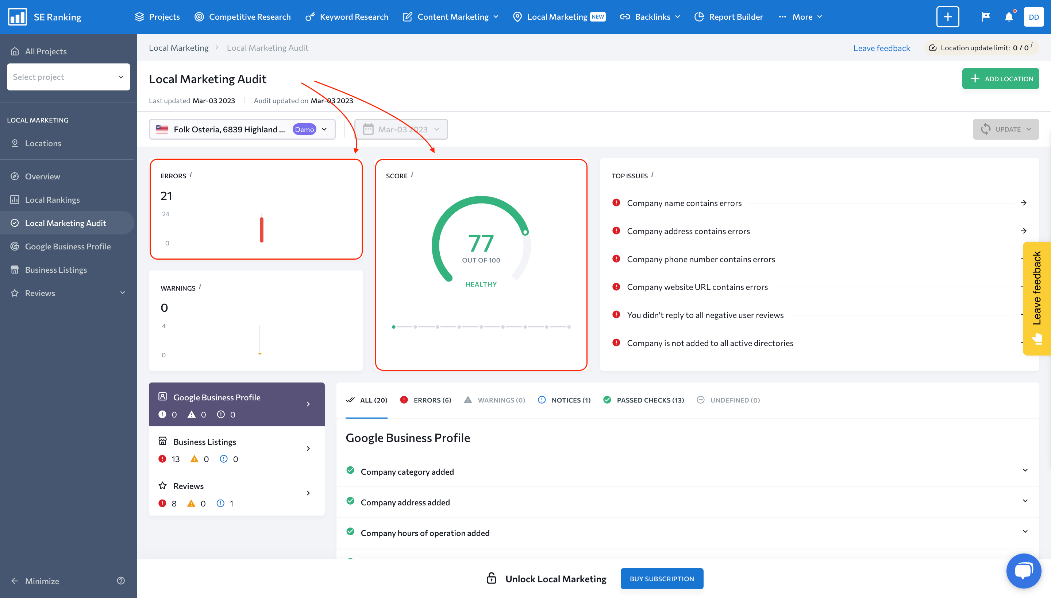The height and width of the screenshot is (598, 1051).
Task: Open Projects in top navigation
Action: (157, 17)
